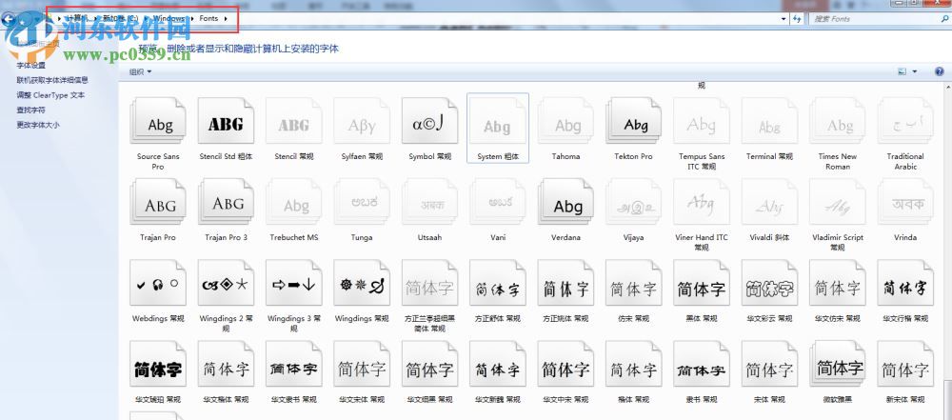The width and height of the screenshot is (952, 420).
Task: Select the 方正姚体 font icon
Action: pos(565,283)
